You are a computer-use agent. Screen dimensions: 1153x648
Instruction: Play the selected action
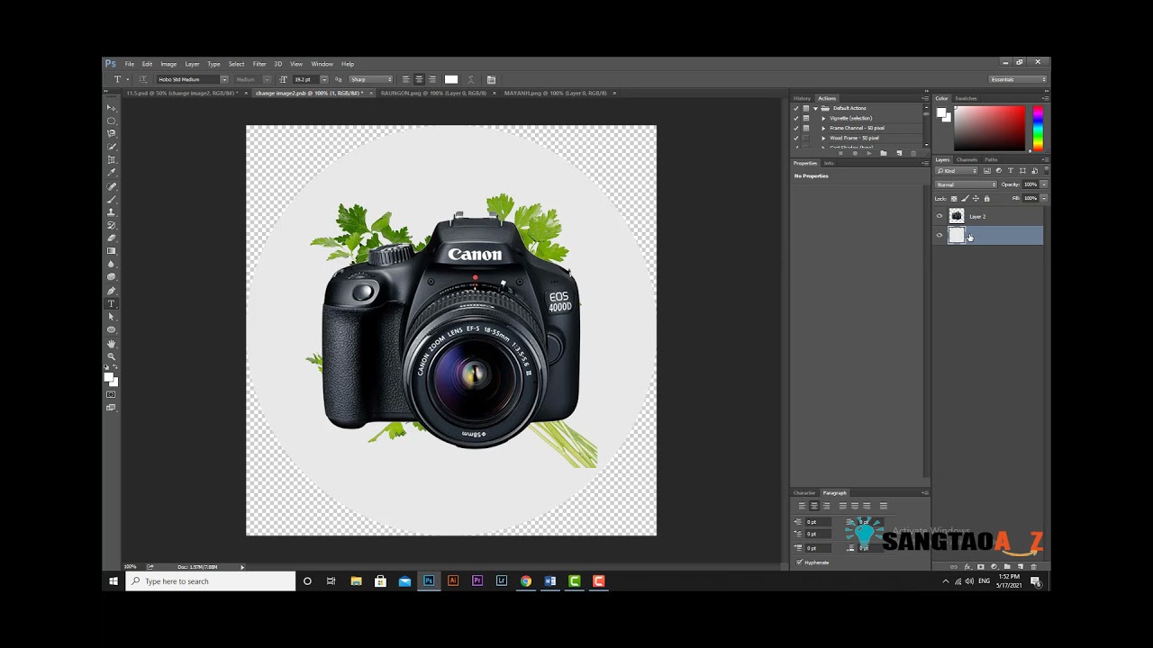869,153
